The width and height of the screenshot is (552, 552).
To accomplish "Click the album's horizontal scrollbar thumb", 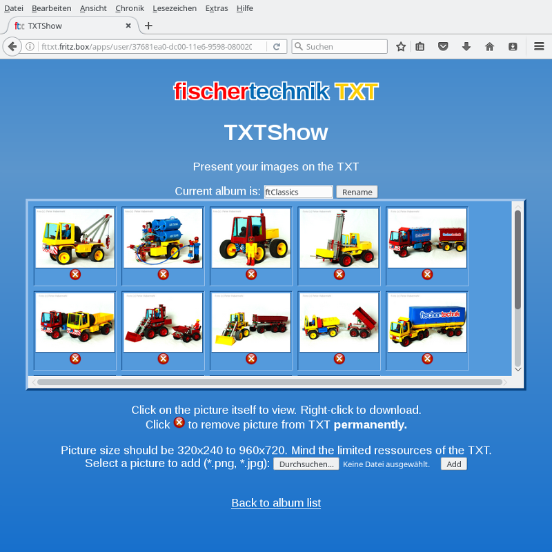I will tap(270, 382).
